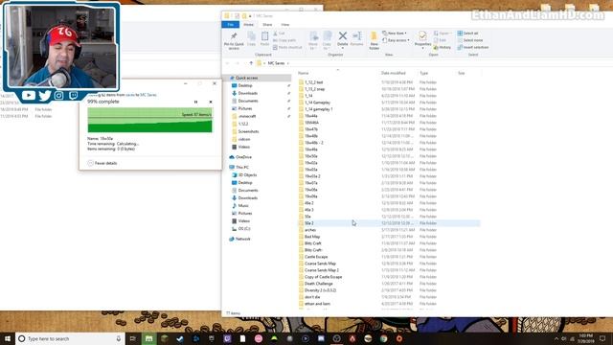
Task: Click History in the Open group
Action: [443, 47]
